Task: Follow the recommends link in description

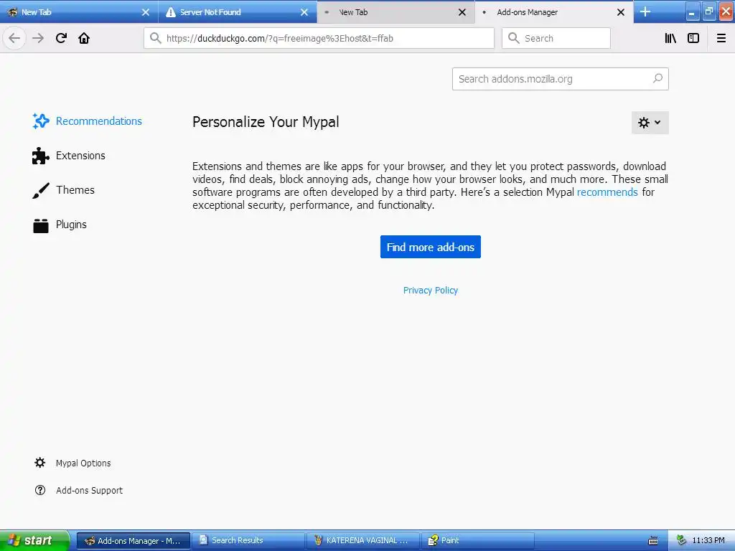Action: coord(607,192)
